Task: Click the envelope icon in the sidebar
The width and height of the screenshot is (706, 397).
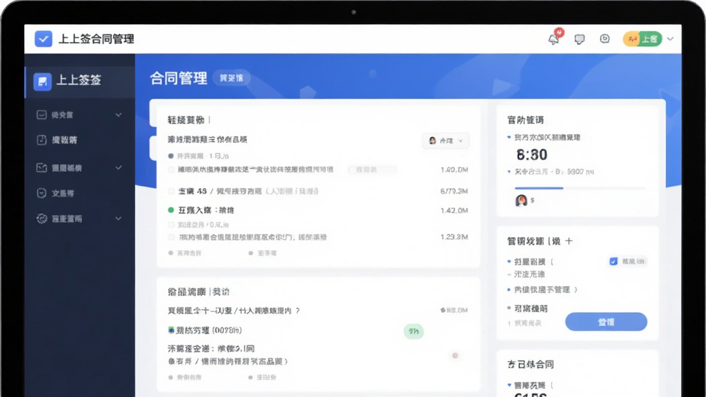Action: pyautogui.click(x=41, y=115)
